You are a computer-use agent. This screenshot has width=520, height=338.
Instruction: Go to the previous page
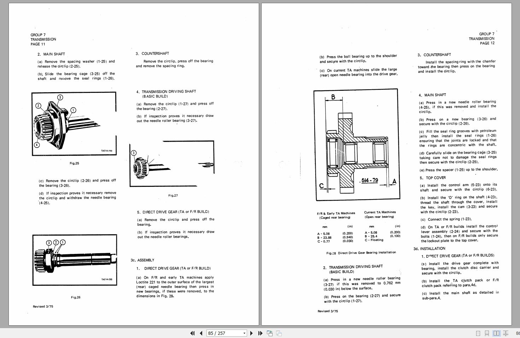(201, 333)
